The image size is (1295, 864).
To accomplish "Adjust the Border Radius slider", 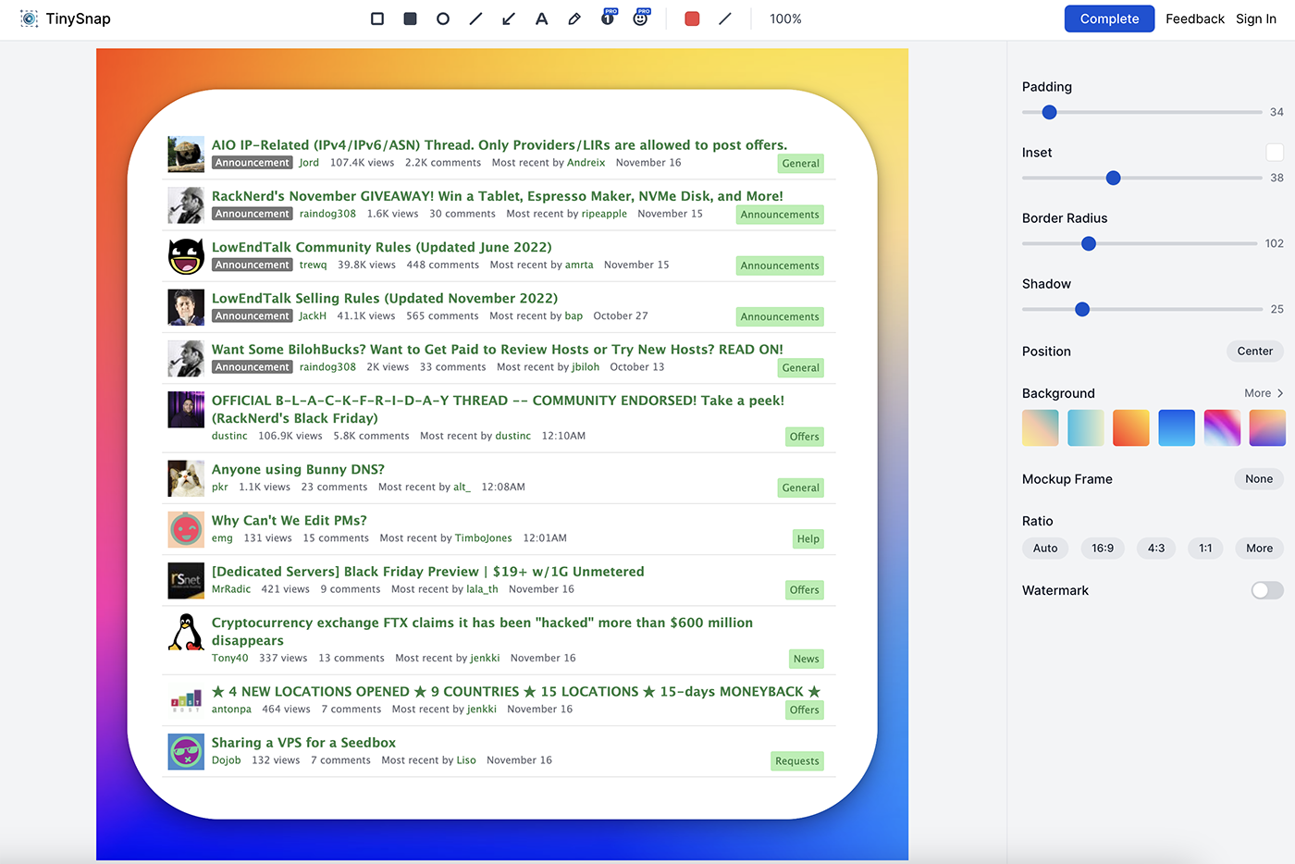I will [1141, 243].
